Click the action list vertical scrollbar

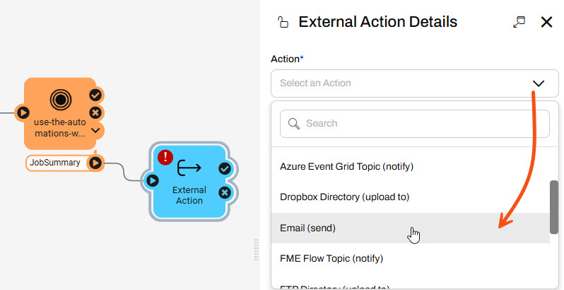[x=554, y=206]
